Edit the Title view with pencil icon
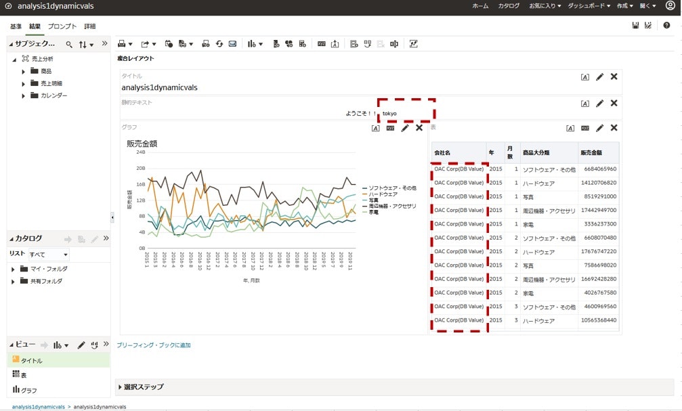 point(600,77)
